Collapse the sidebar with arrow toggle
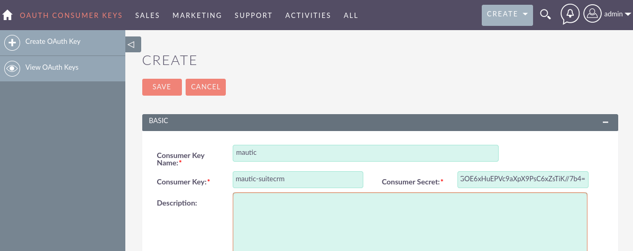 [x=132, y=44]
